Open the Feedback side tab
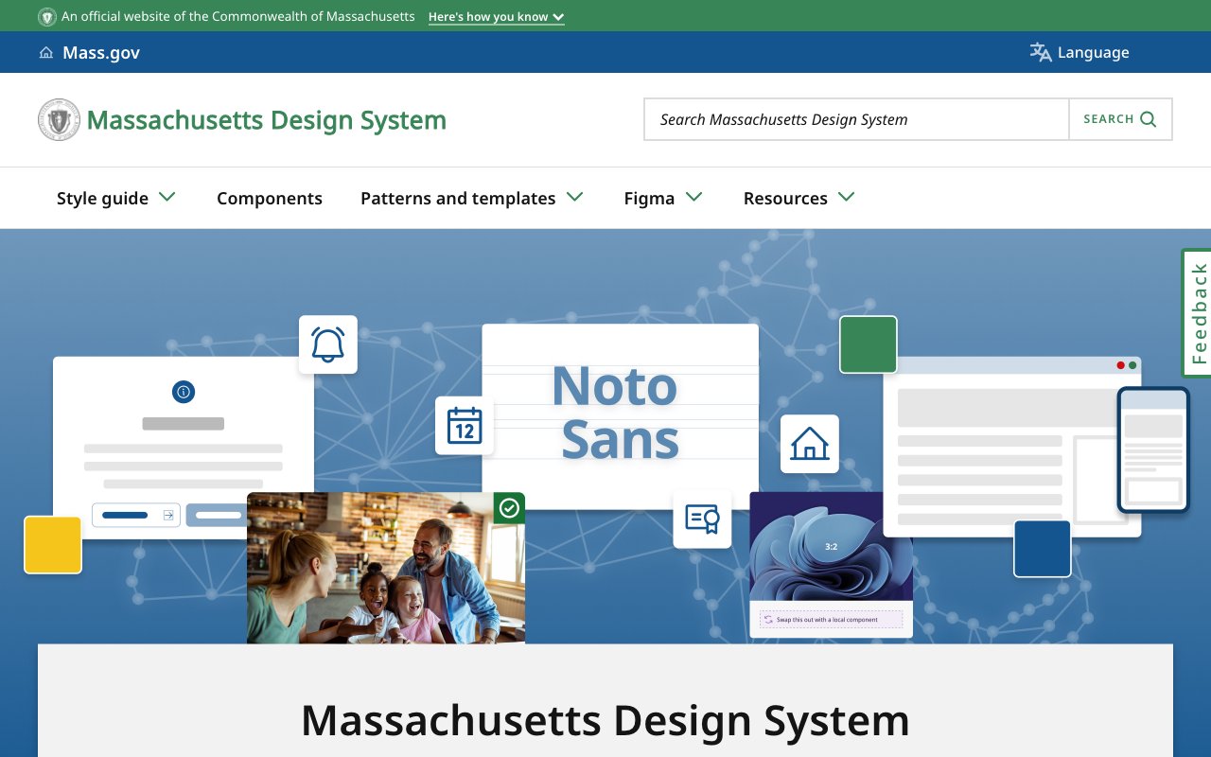 1198,313
